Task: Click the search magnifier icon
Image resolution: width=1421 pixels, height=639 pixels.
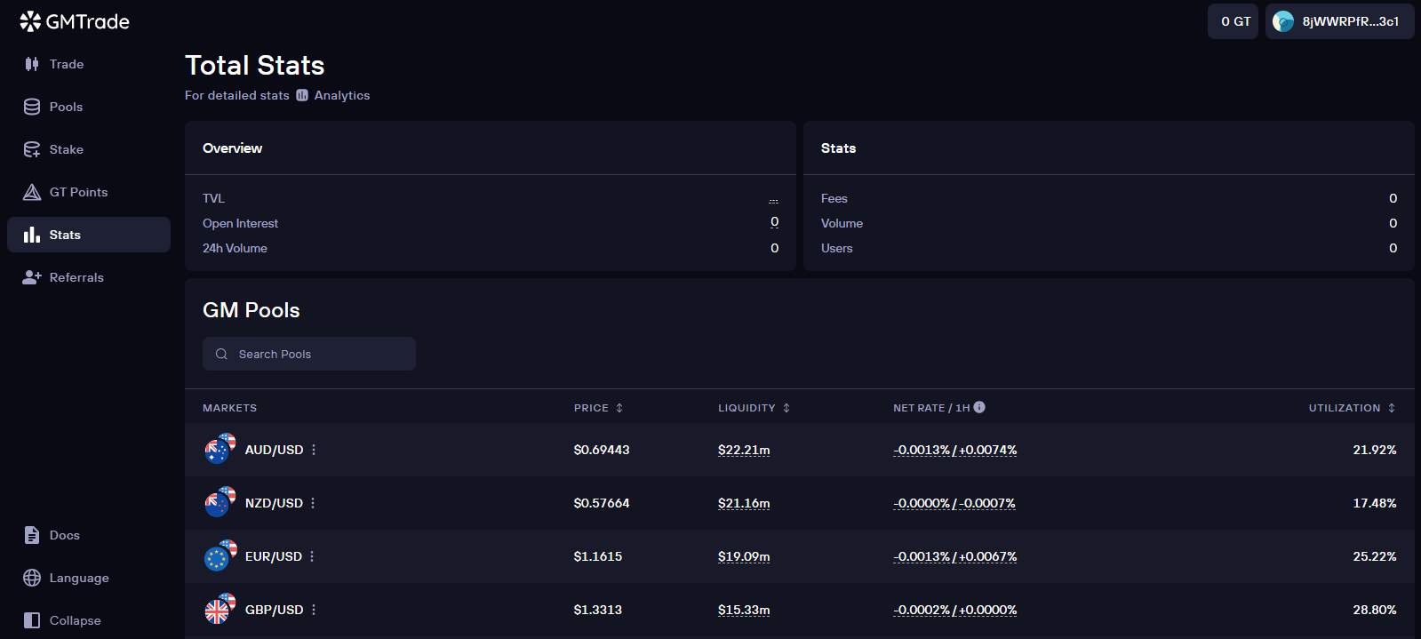Action: pos(221,354)
